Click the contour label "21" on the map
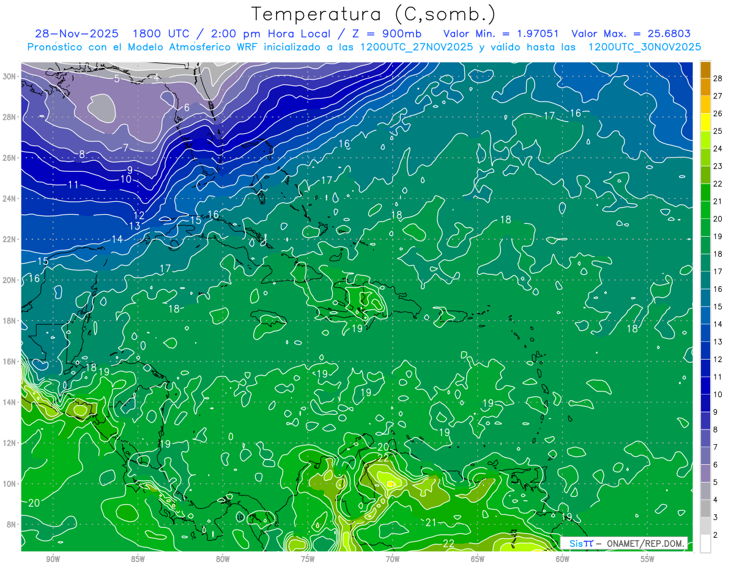 pos(431,522)
